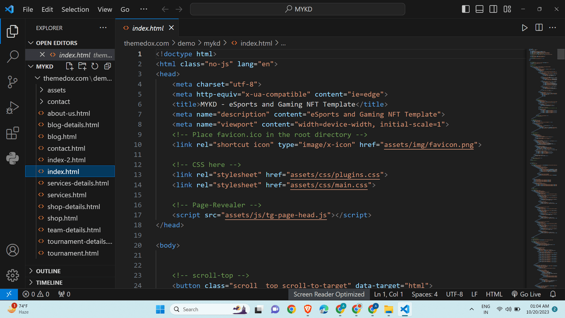The image size is (565, 318).
Task: Change end of line sequence LF
Action: (474, 294)
